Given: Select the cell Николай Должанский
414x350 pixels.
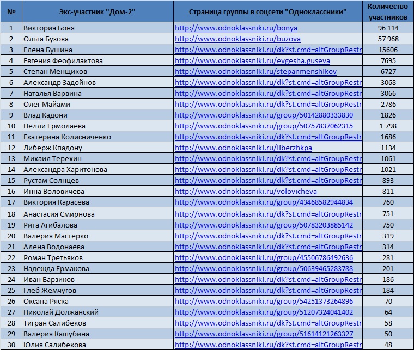Looking at the screenshot, I should click(x=98, y=312).
